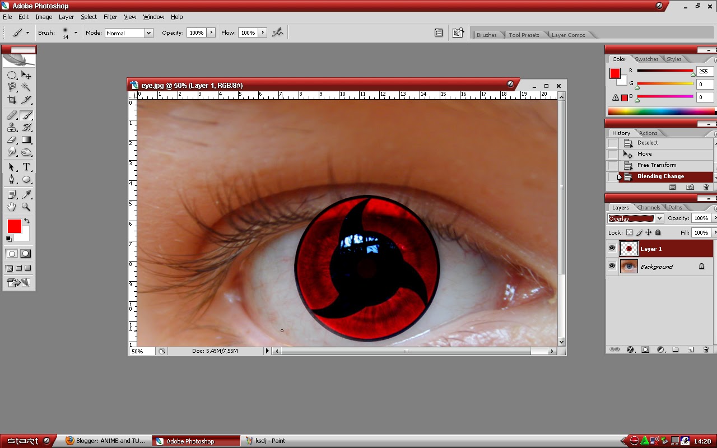Toggle lock image pixels
This screenshot has width=717, height=448.
point(639,232)
